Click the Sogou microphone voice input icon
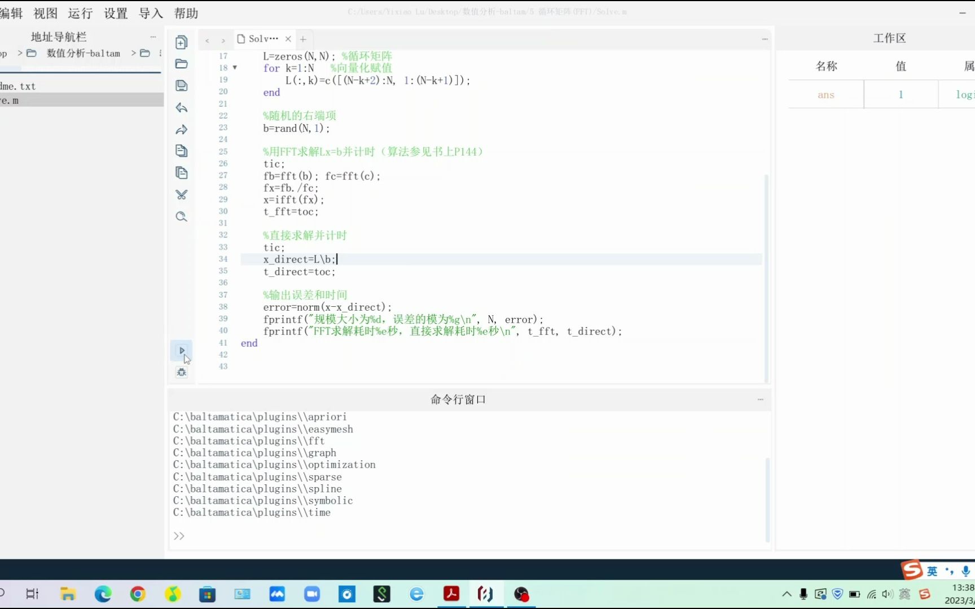This screenshot has width=975, height=609. (x=966, y=571)
